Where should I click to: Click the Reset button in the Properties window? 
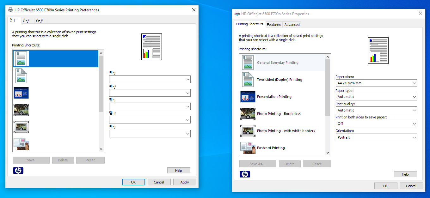pos(317,164)
